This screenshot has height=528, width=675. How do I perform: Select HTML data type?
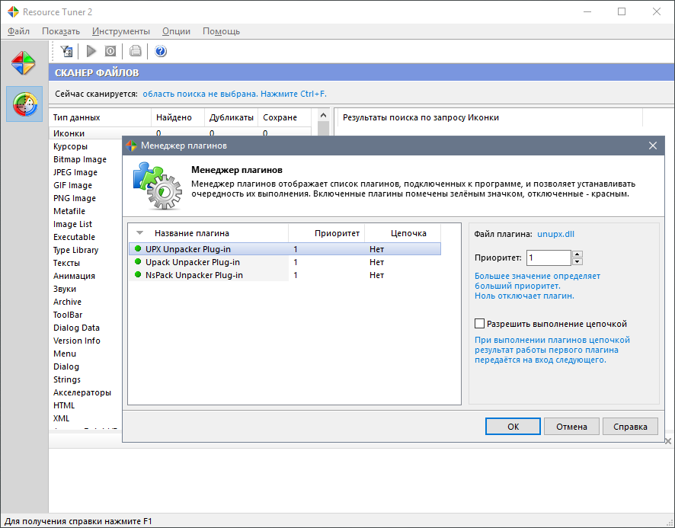point(64,405)
